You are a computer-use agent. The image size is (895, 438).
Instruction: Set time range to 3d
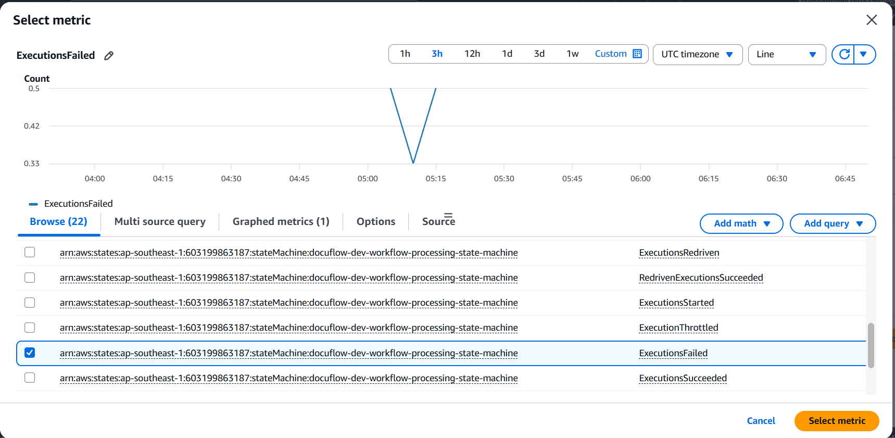pos(539,54)
